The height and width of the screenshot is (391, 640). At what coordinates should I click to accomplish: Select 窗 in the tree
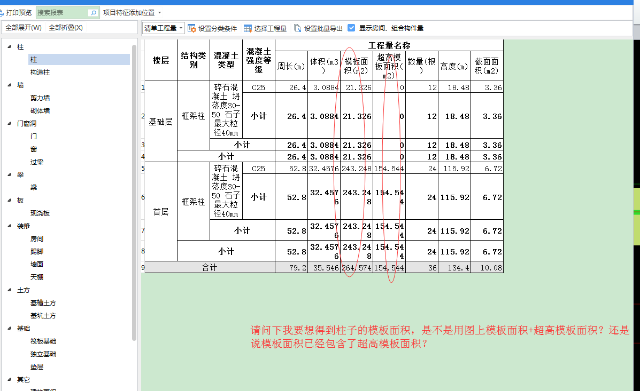coord(34,149)
